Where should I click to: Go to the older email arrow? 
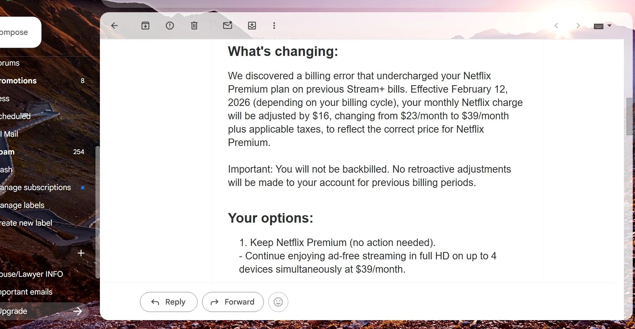tap(578, 26)
